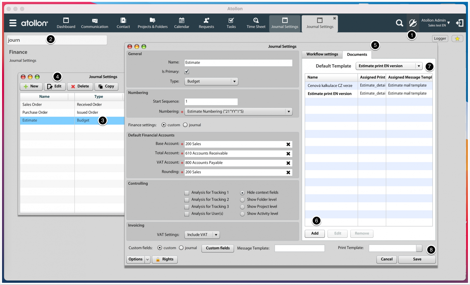Click the search magnifier icon
This screenshot has height=285, width=470.
[399, 23]
